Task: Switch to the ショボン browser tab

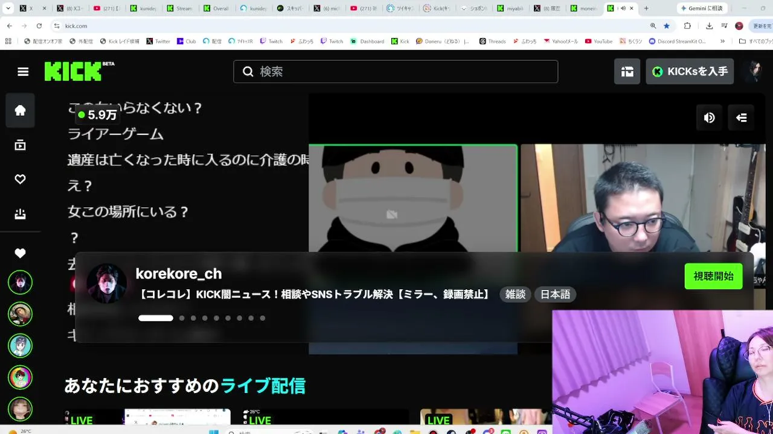Action: point(475,8)
